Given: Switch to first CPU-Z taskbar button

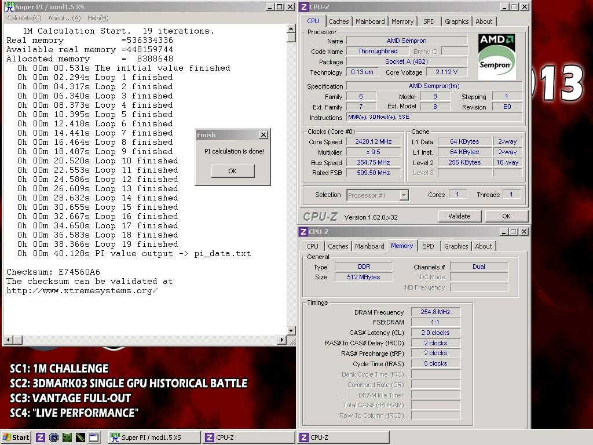Looking at the screenshot, I should [249, 437].
